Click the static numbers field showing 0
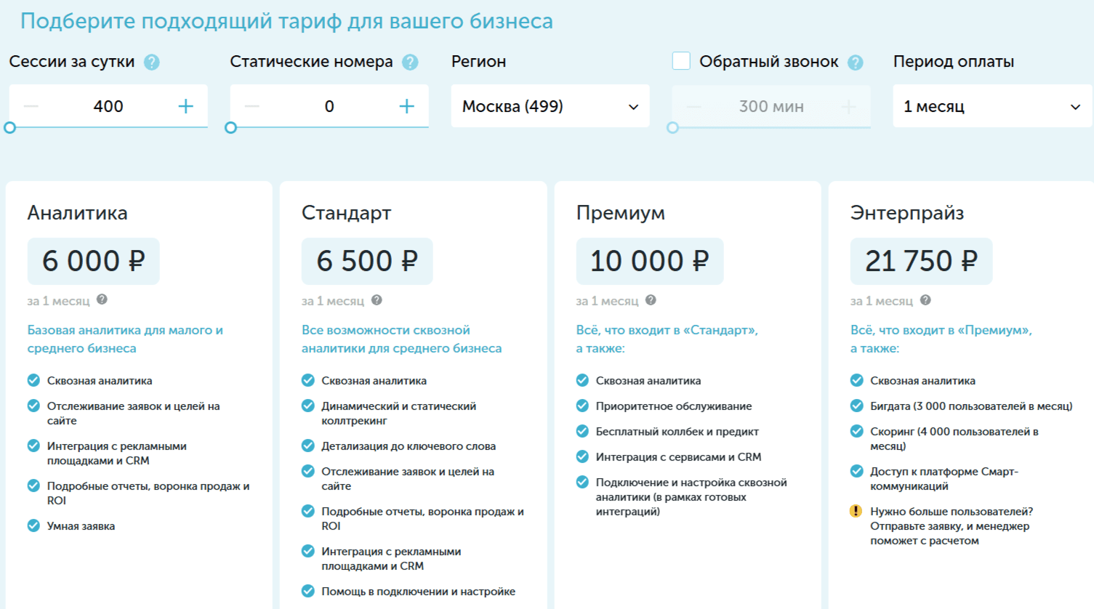1094x609 pixels. (329, 105)
